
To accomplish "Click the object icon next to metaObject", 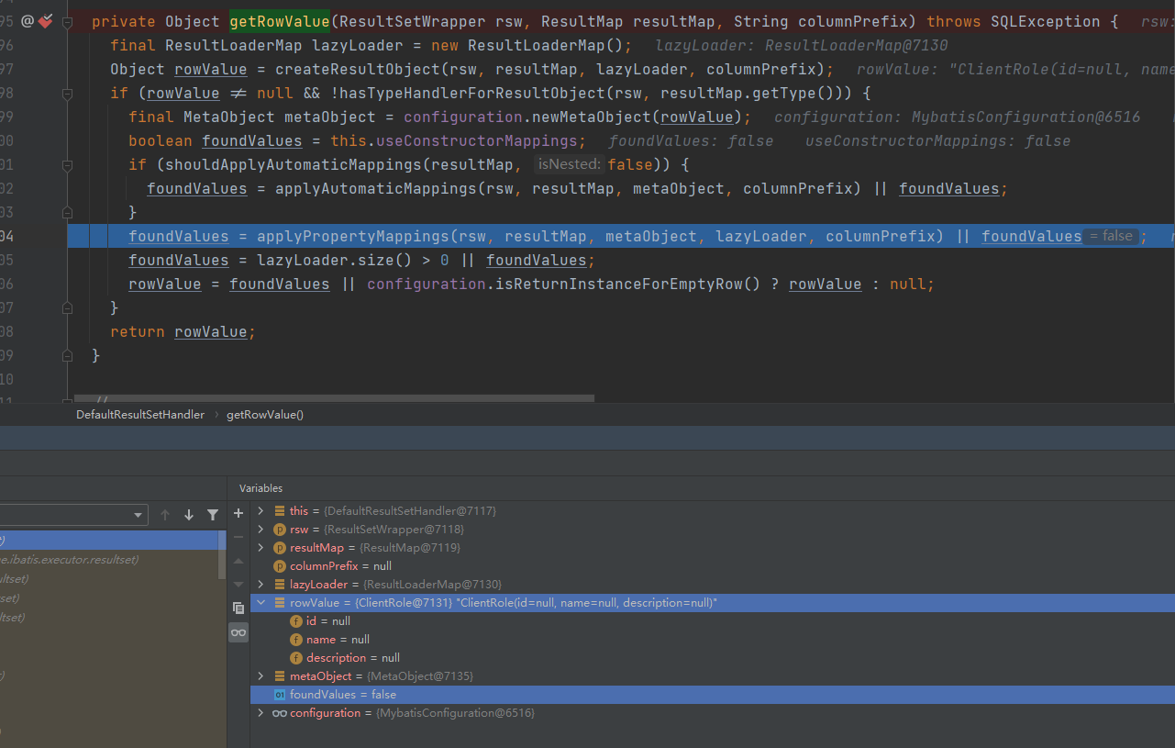I will pyautogui.click(x=280, y=675).
